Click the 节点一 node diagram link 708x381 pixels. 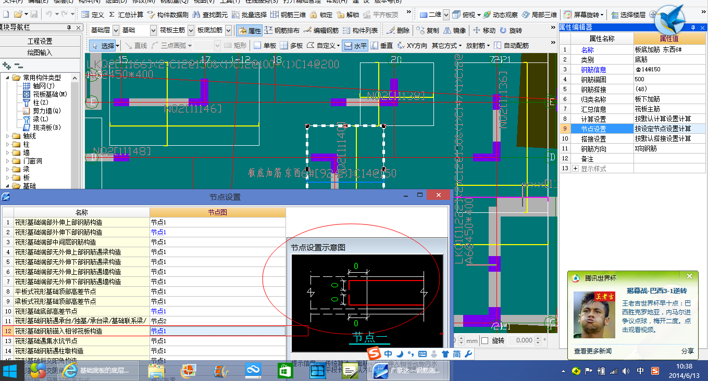click(x=370, y=337)
